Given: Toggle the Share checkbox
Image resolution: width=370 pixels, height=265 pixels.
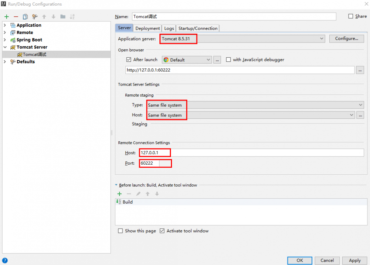Looking at the screenshot, I should click(351, 16).
